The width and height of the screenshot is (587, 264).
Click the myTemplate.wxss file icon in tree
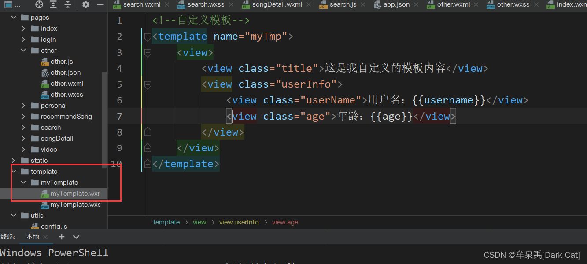[44, 205]
